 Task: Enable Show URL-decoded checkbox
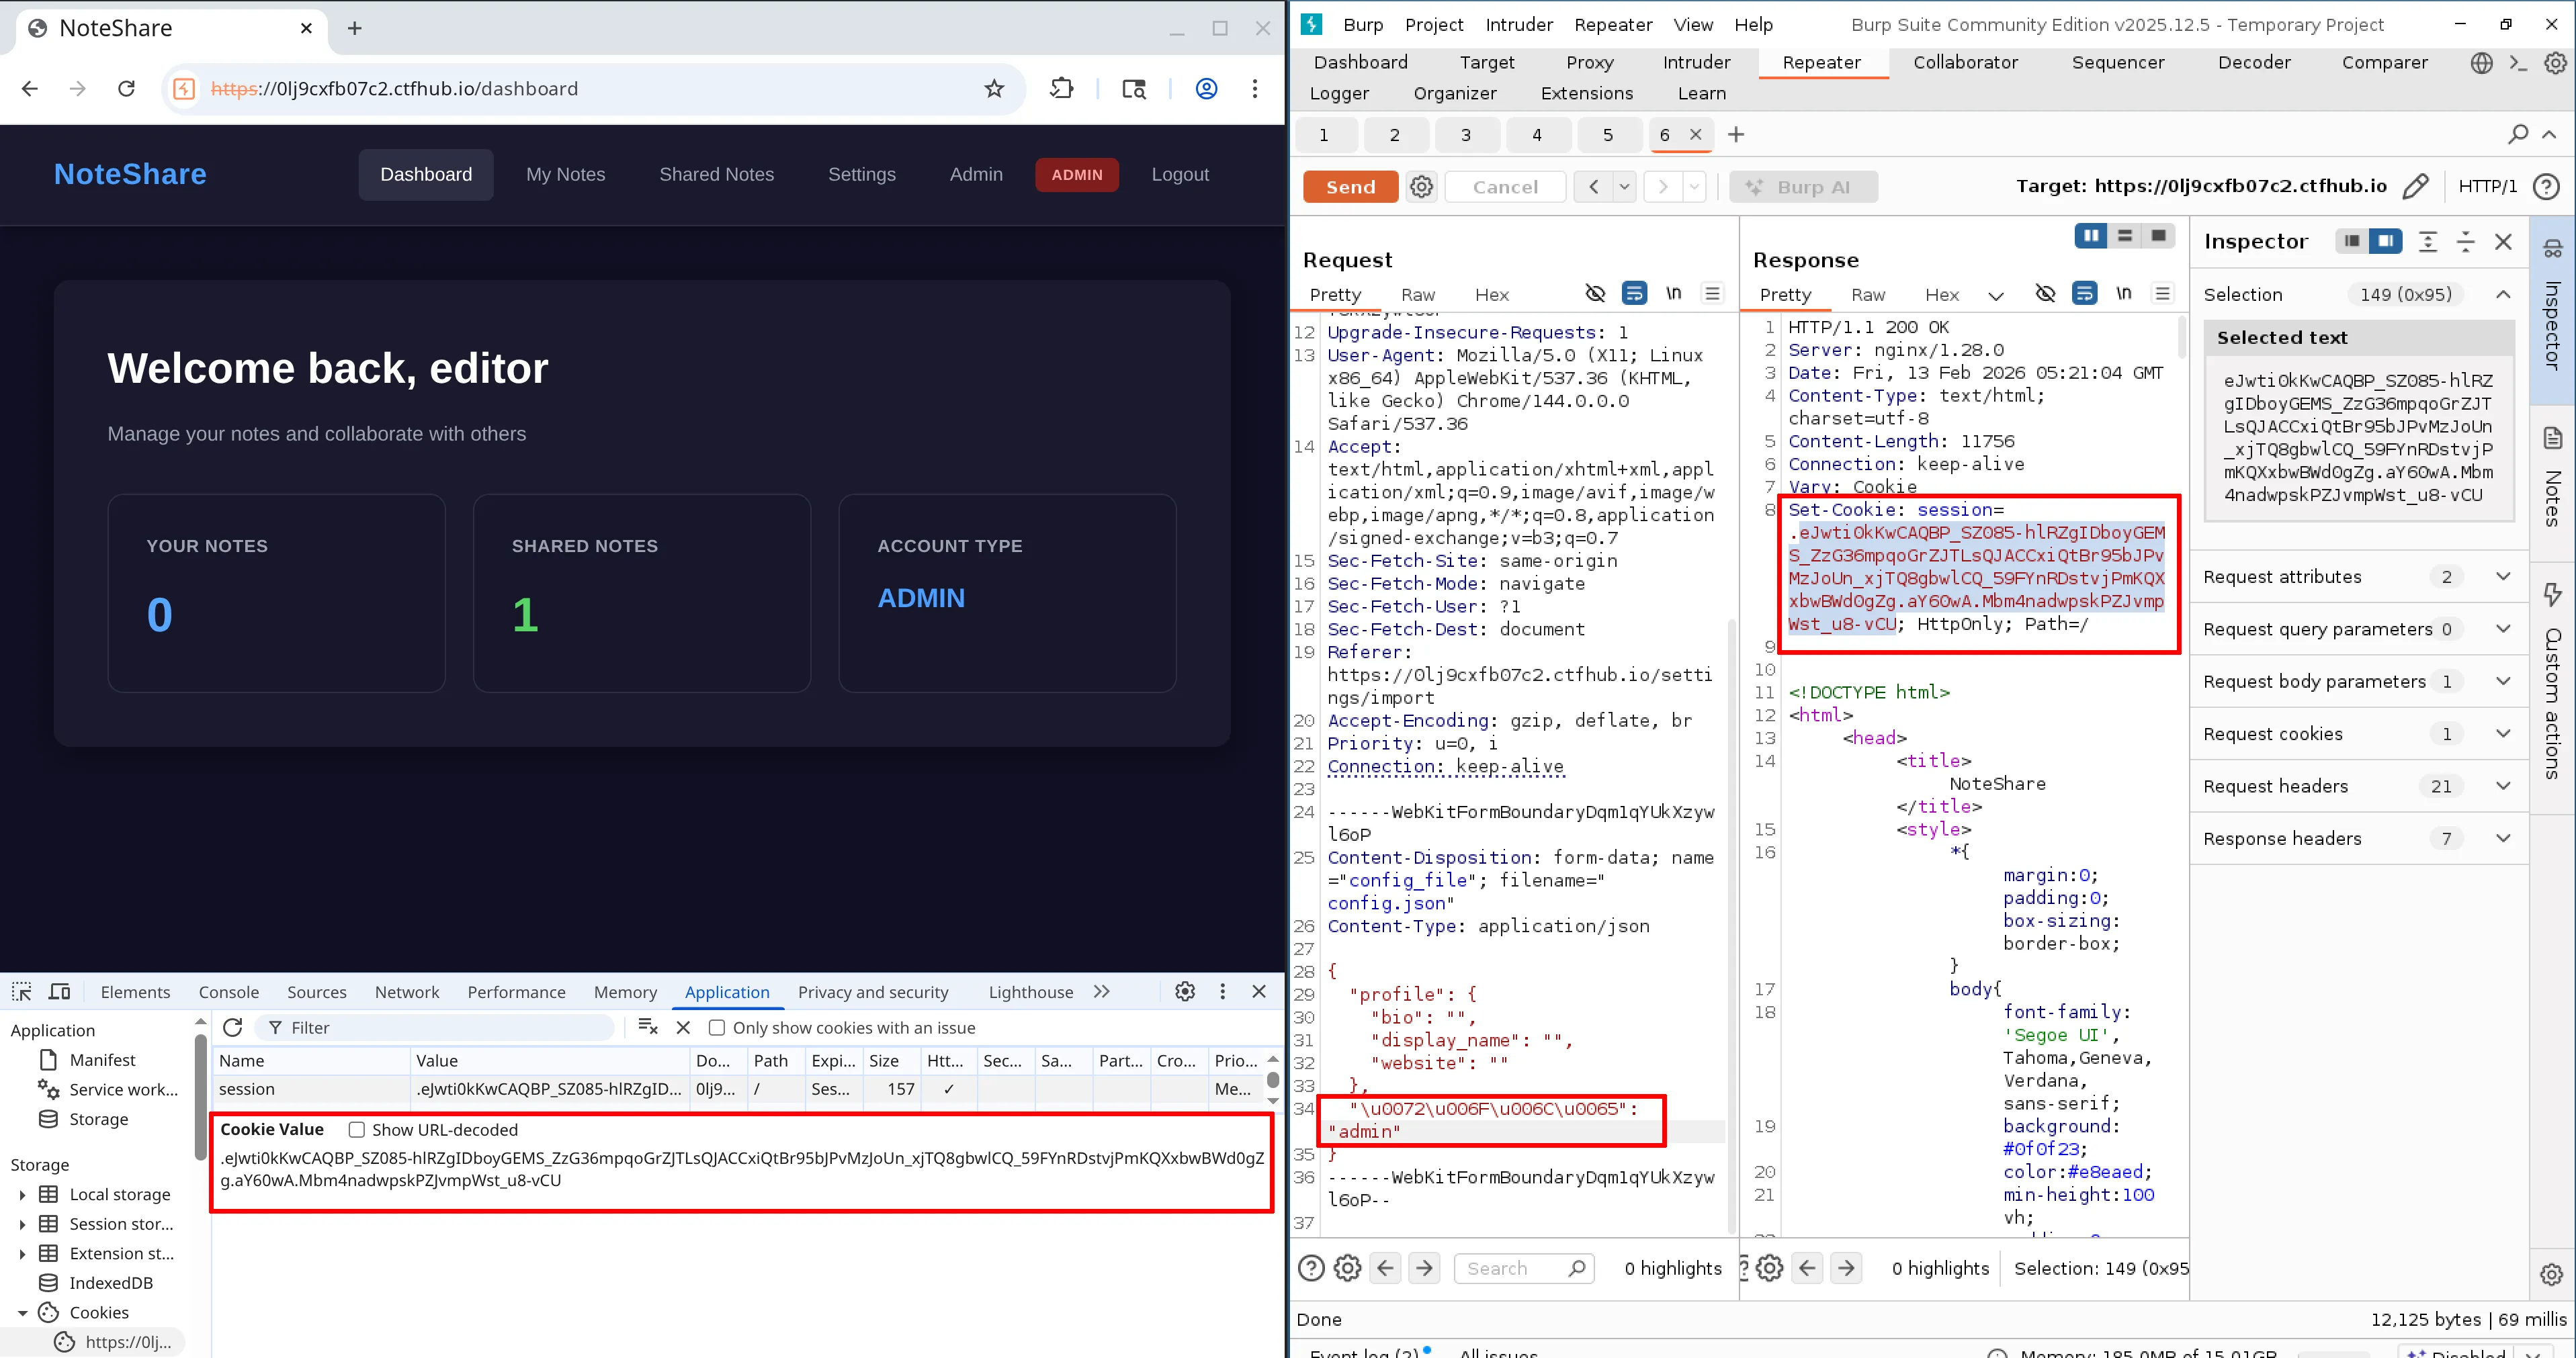[x=356, y=1129]
